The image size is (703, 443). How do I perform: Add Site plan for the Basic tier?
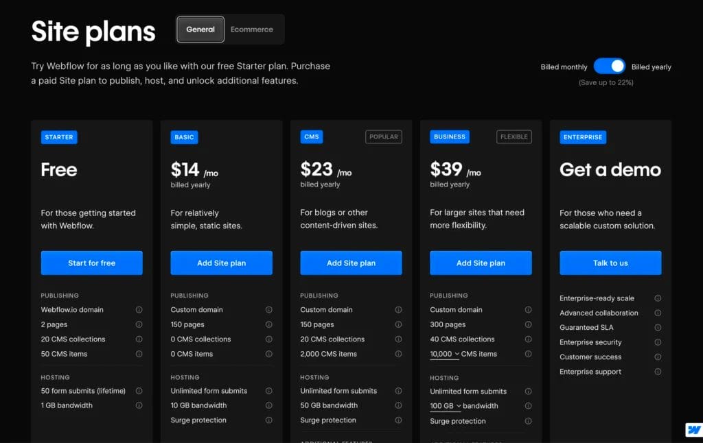(x=221, y=263)
